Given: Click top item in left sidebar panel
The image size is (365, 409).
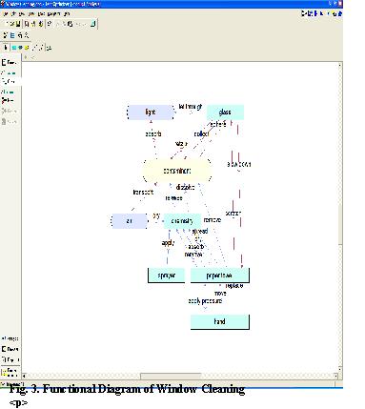Looking at the screenshot, I should point(9,63).
